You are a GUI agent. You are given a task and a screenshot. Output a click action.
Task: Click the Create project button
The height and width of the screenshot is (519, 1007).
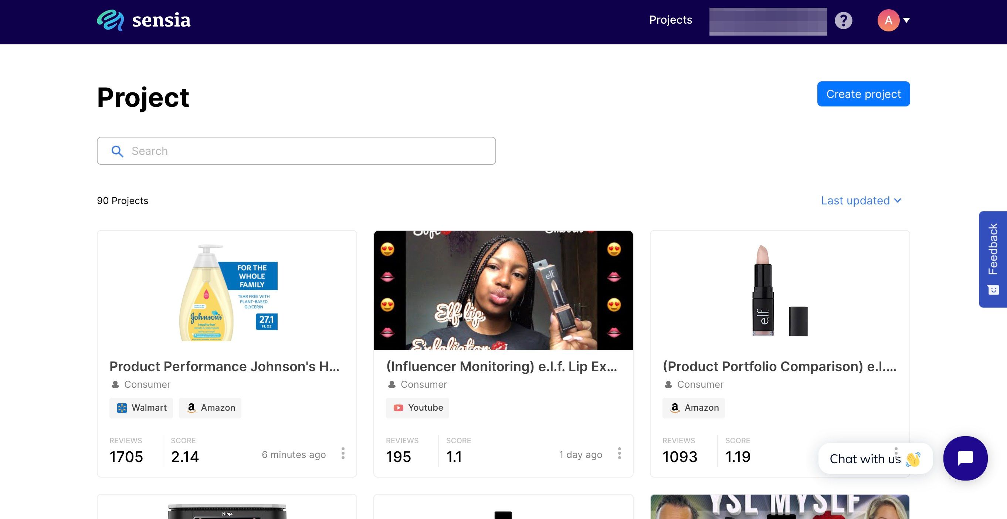click(x=863, y=94)
